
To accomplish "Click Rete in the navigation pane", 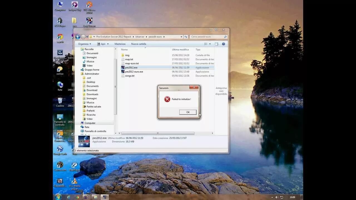I will pyautogui.click(x=87, y=127).
